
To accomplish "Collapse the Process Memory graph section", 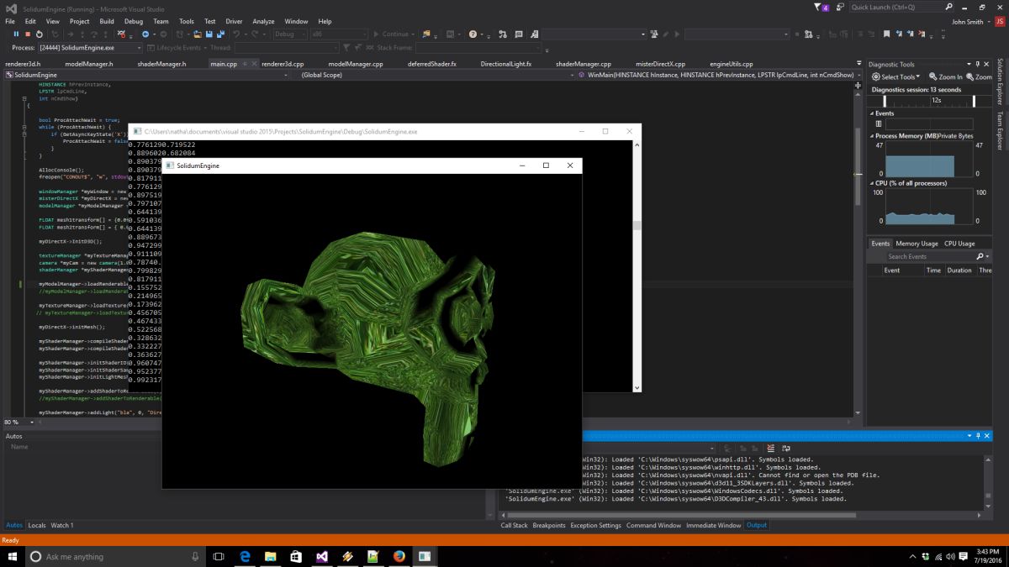I will point(871,135).
